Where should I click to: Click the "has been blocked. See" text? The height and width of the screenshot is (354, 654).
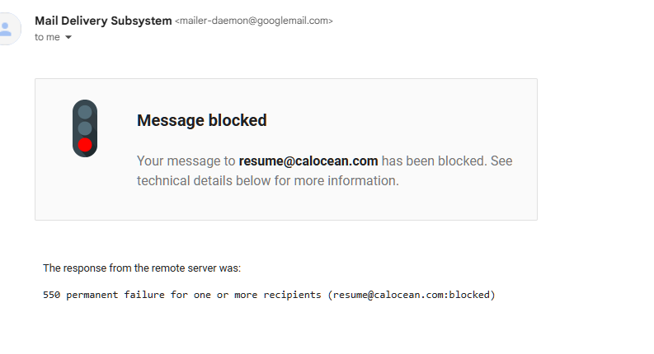pos(447,161)
